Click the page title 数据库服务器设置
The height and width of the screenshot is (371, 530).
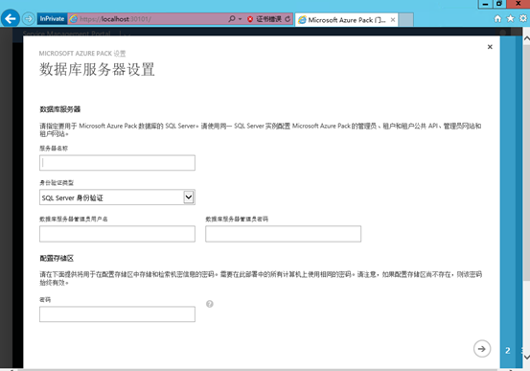[97, 70]
